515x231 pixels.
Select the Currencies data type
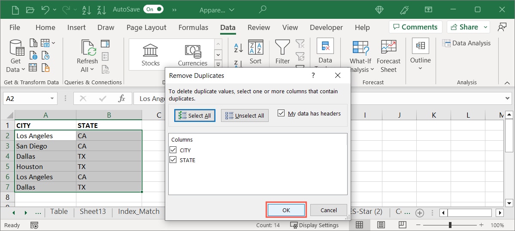coord(193,54)
